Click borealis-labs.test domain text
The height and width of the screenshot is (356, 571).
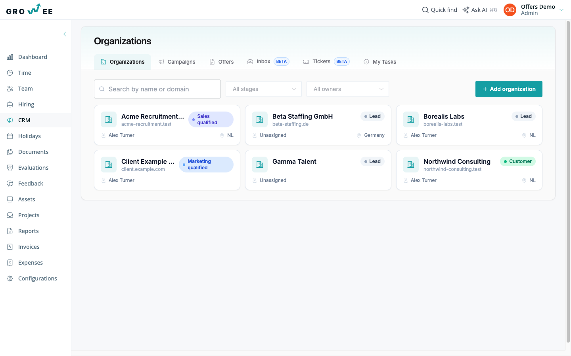click(x=443, y=124)
